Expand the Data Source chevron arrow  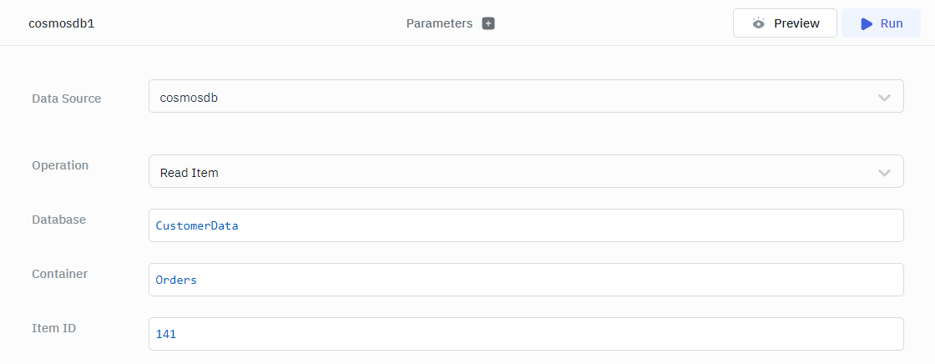(884, 98)
